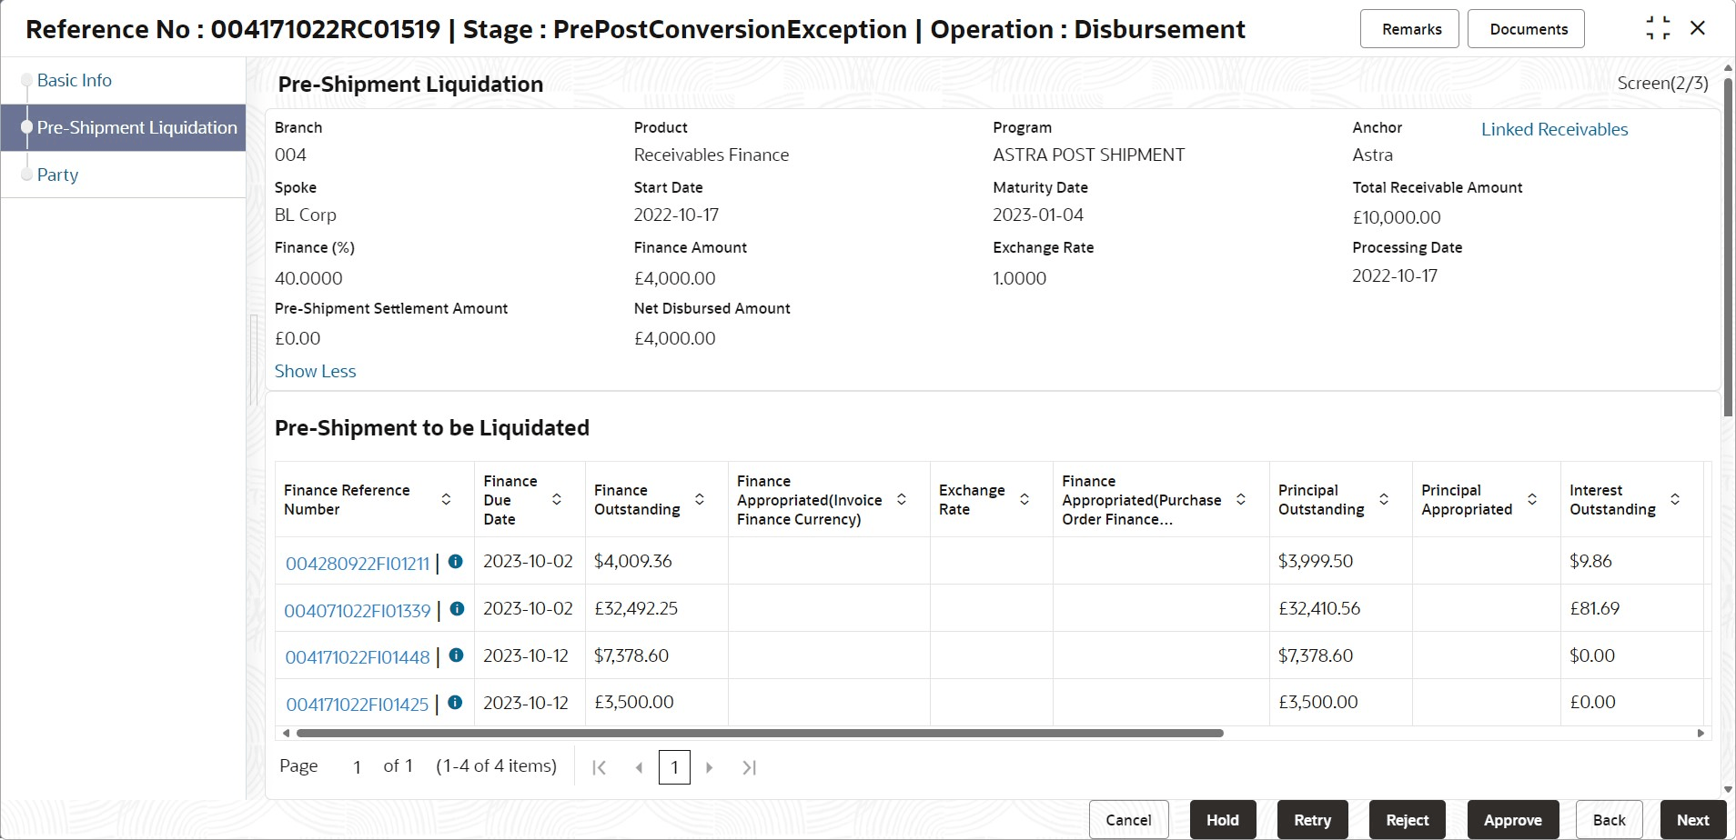This screenshot has width=1736, height=840.
Task: Sort by Finance Due Date column
Action: click(557, 499)
